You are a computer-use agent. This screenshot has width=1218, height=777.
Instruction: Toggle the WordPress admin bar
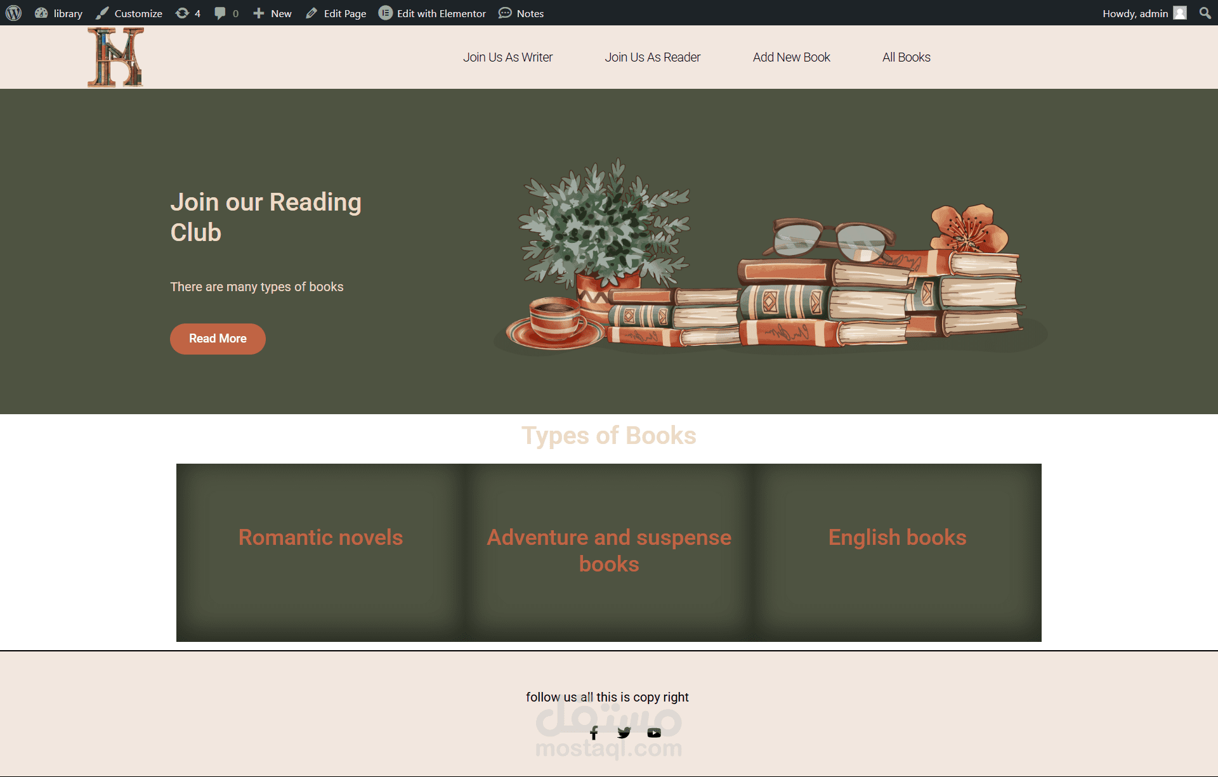tap(13, 13)
